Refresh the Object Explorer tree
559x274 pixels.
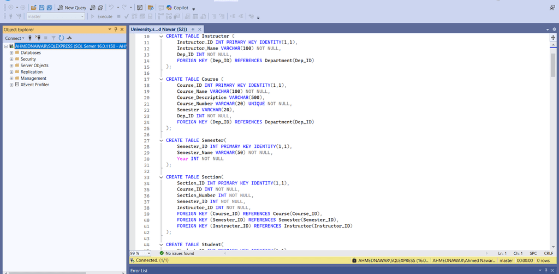point(61,38)
